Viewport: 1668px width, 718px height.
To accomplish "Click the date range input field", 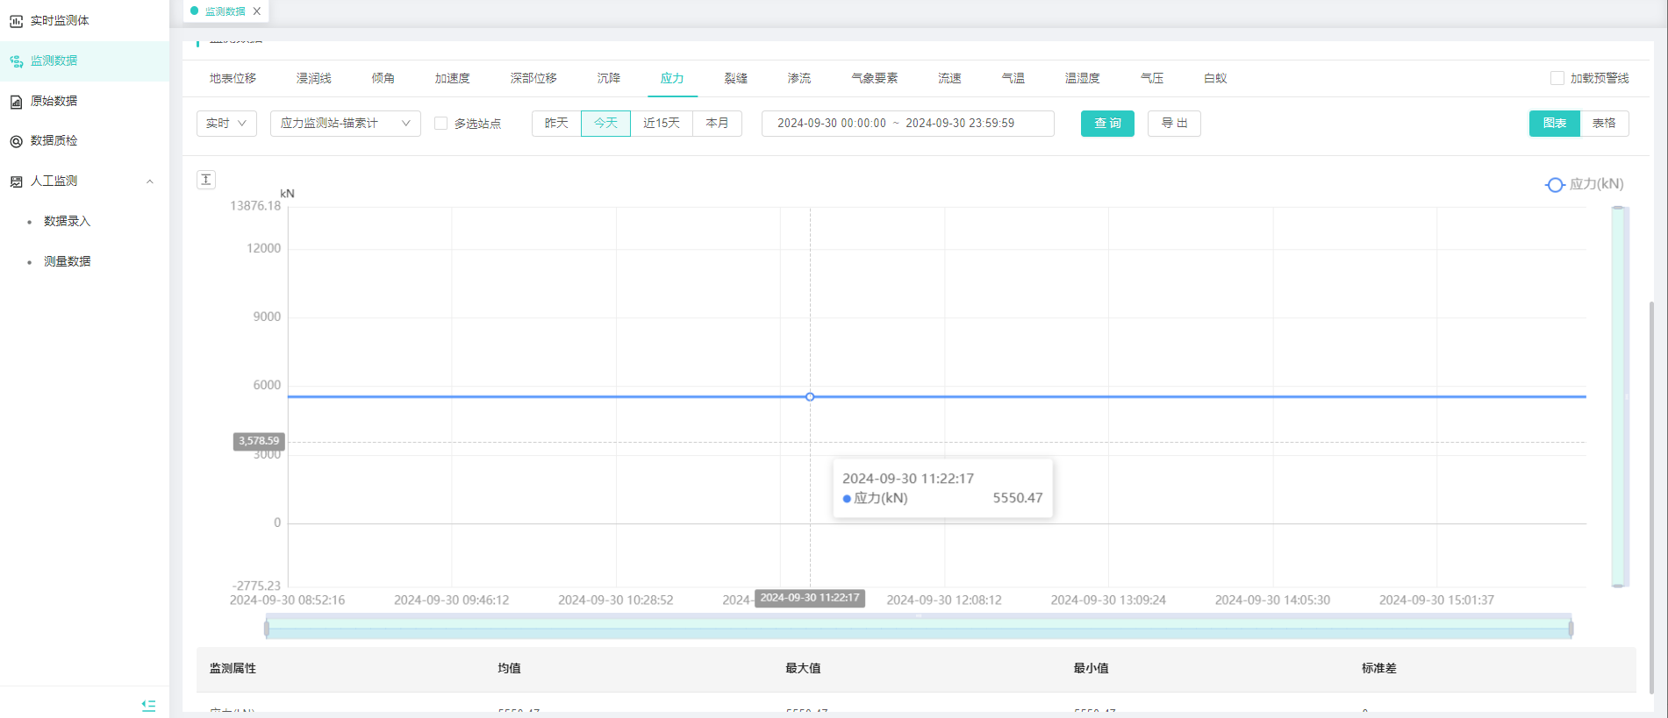I will 907,124.
